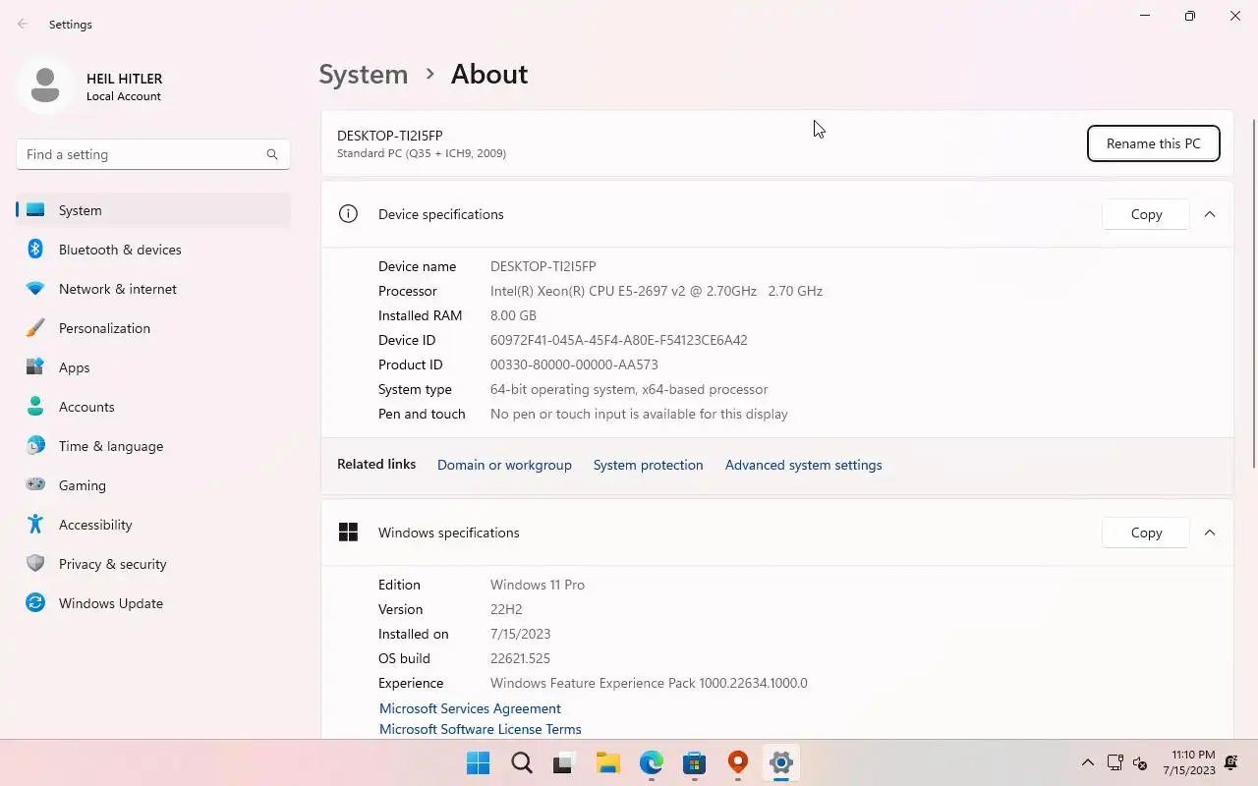Screen dimensions: 1258x786
Task: Click the Windows logo beside Windows specifications
Action: (348, 533)
